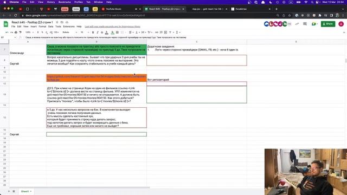Image resolution: width=347 pixels, height=195 pixels.
Task: Create a filter with the funnel icon
Action: point(170,32)
